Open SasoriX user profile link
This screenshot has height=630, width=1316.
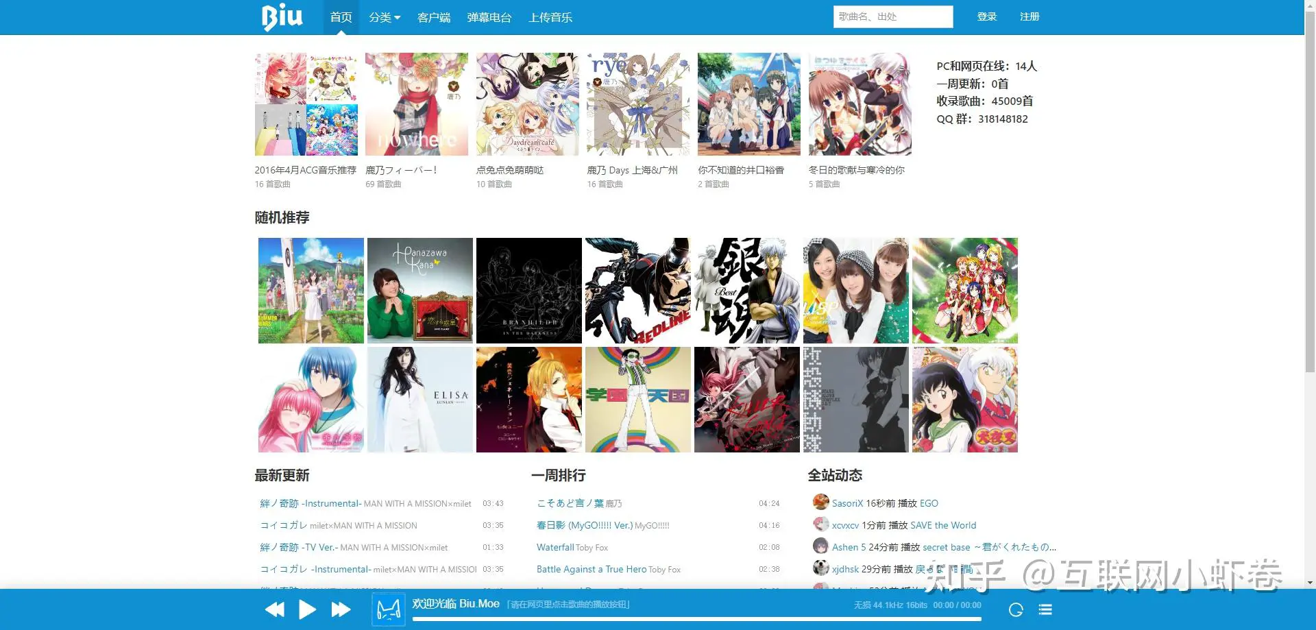tap(847, 503)
